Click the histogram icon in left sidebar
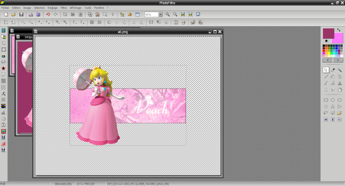Viewport: 345px width, 186px height. (x=3, y=112)
